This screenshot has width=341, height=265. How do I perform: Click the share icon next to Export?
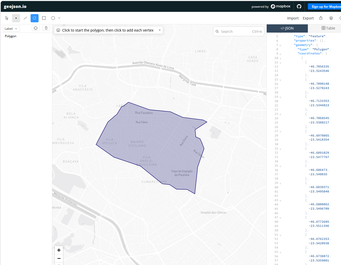pos(321,18)
